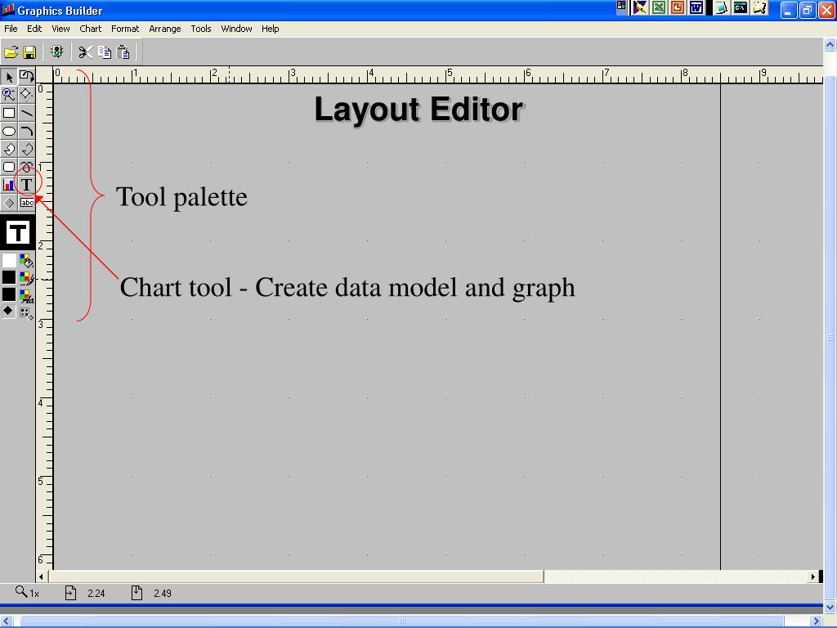
Task: Open the Fill Color paint bucket palette
Action: (x=26, y=261)
